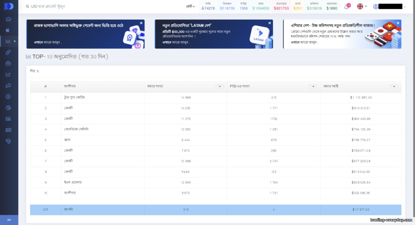Click the LATAM map banner image
Viewport: 415px width, 225px height.
[261, 37]
